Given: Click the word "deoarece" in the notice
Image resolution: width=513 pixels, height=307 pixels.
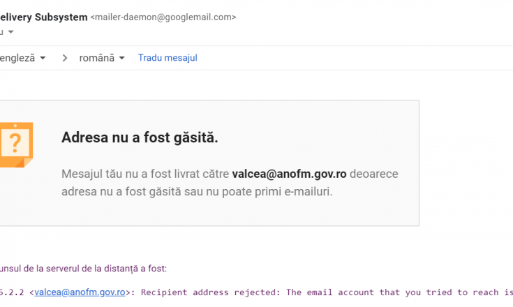Looking at the screenshot, I should point(374,174).
